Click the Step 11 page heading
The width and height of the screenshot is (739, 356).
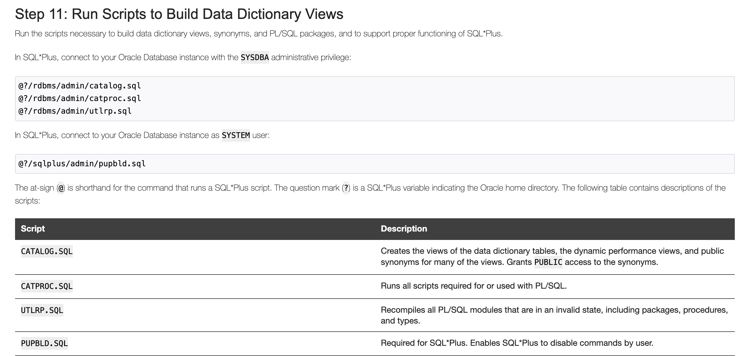tap(179, 14)
